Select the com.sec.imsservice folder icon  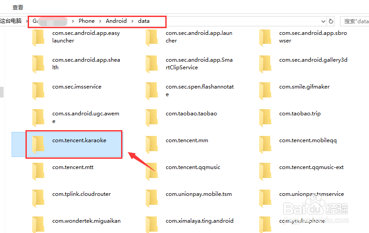(38, 91)
